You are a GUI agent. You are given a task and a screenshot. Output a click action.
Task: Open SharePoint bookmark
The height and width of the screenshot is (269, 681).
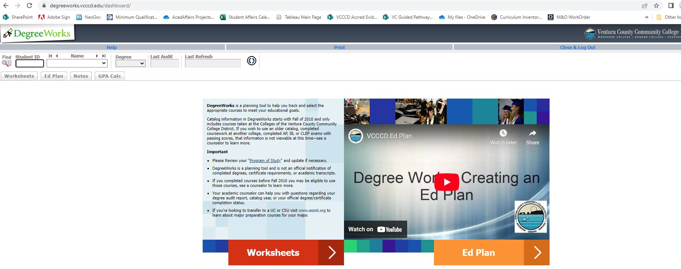pyautogui.click(x=18, y=17)
